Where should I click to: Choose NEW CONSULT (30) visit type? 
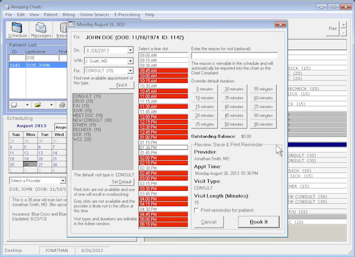[x=92, y=120]
